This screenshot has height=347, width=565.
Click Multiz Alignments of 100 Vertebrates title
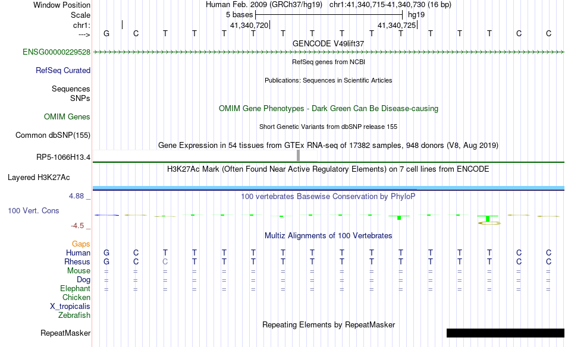tap(328, 236)
